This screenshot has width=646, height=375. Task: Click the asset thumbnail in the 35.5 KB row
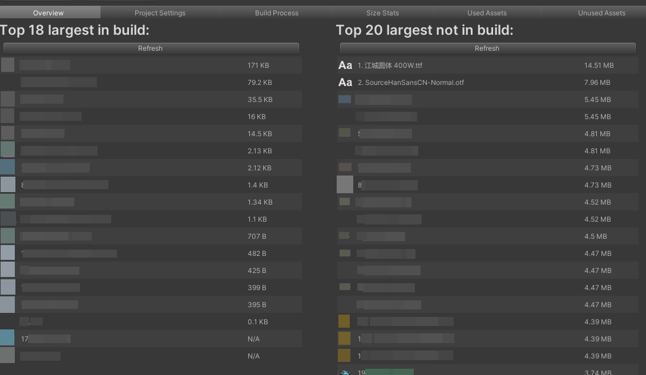[7, 99]
